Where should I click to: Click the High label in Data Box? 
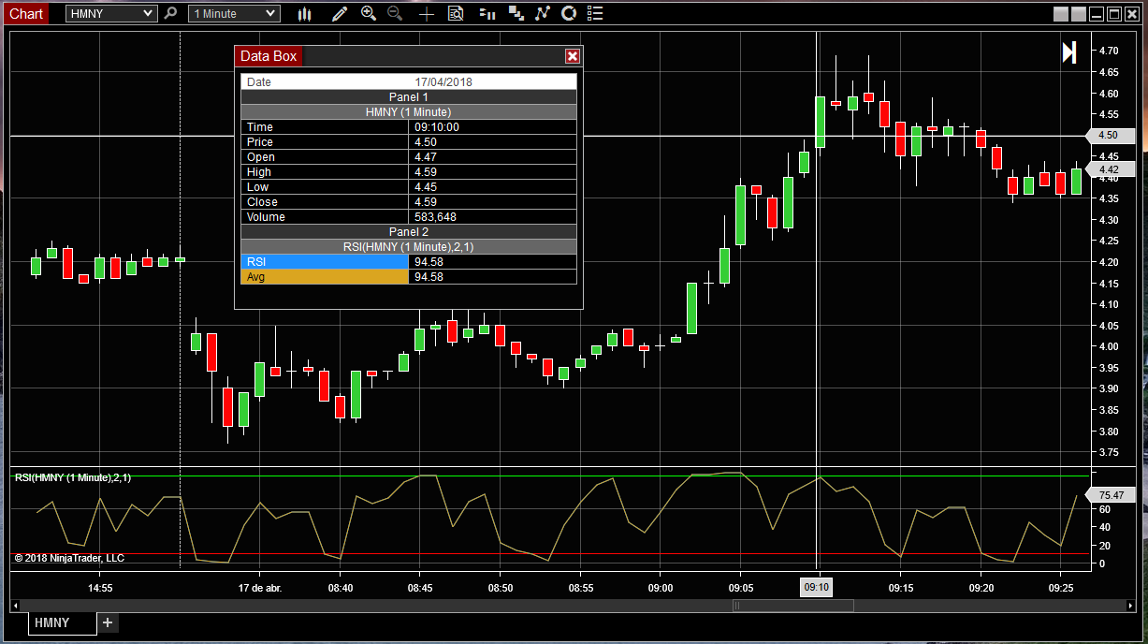(x=259, y=172)
